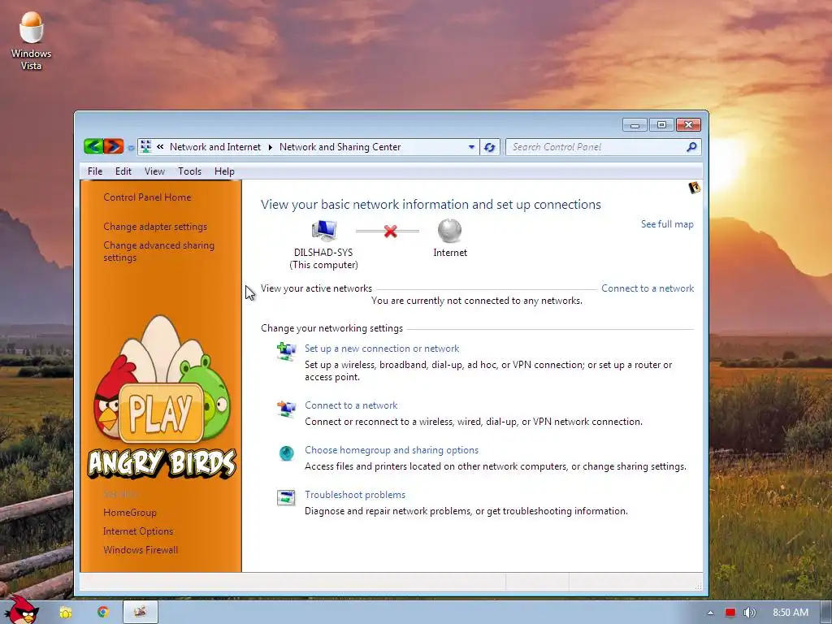Open Troubleshoot problems link
The image size is (832, 624).
point(355,495)
